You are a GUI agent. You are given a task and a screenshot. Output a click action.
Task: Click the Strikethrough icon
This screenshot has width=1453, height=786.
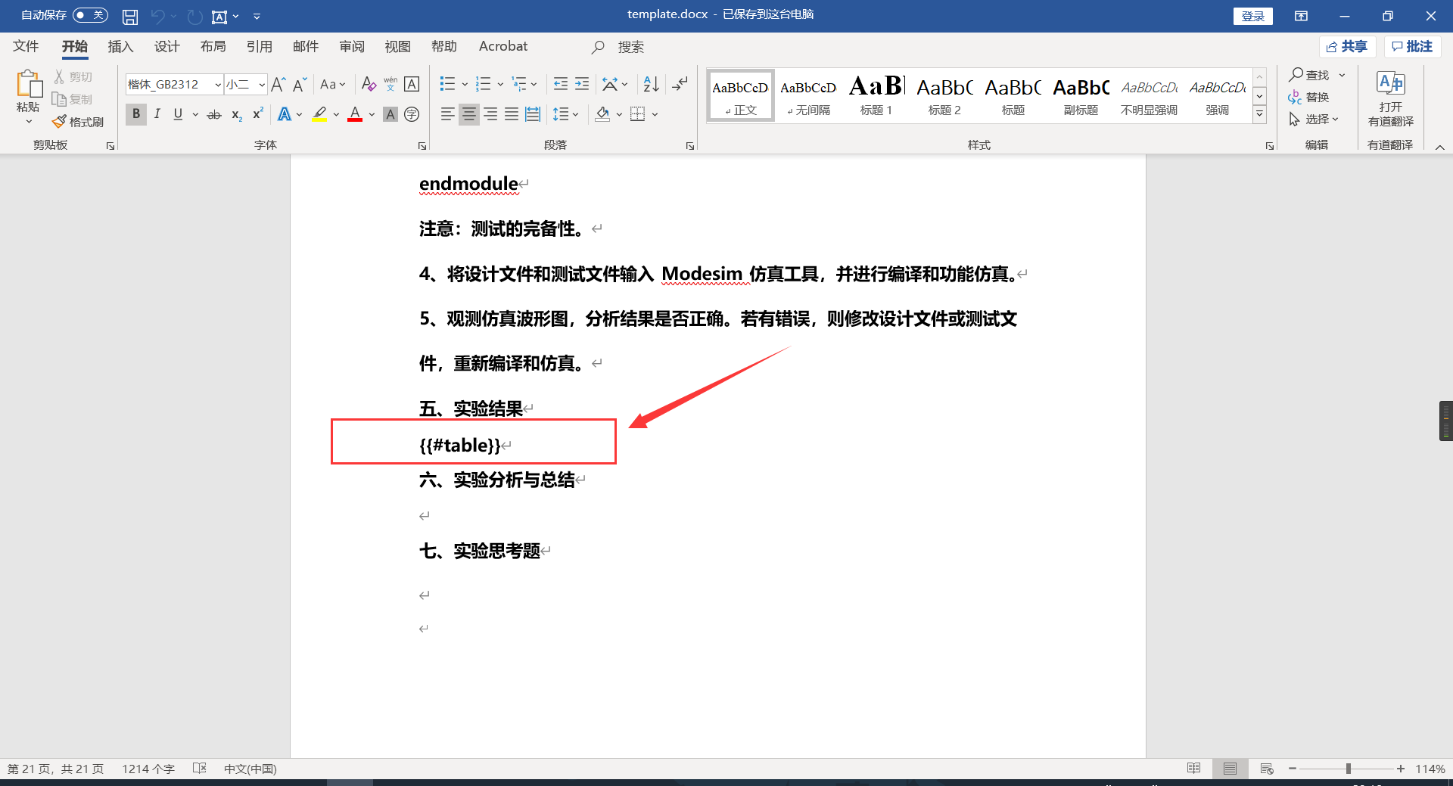click(213, 113)
